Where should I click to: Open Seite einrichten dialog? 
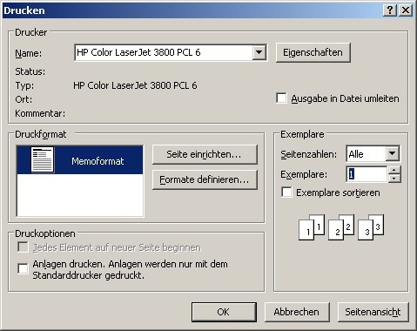(205, 154)
